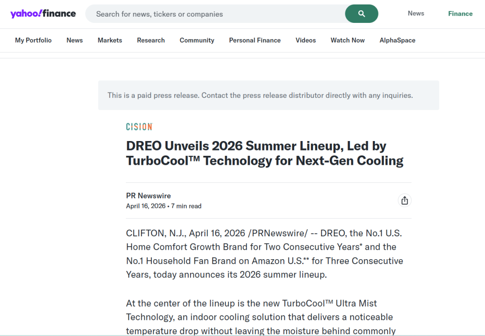Open the Research menu
The height and width of the screenshot is (336, 485).
pyautogui.click(x=151, y=40)
